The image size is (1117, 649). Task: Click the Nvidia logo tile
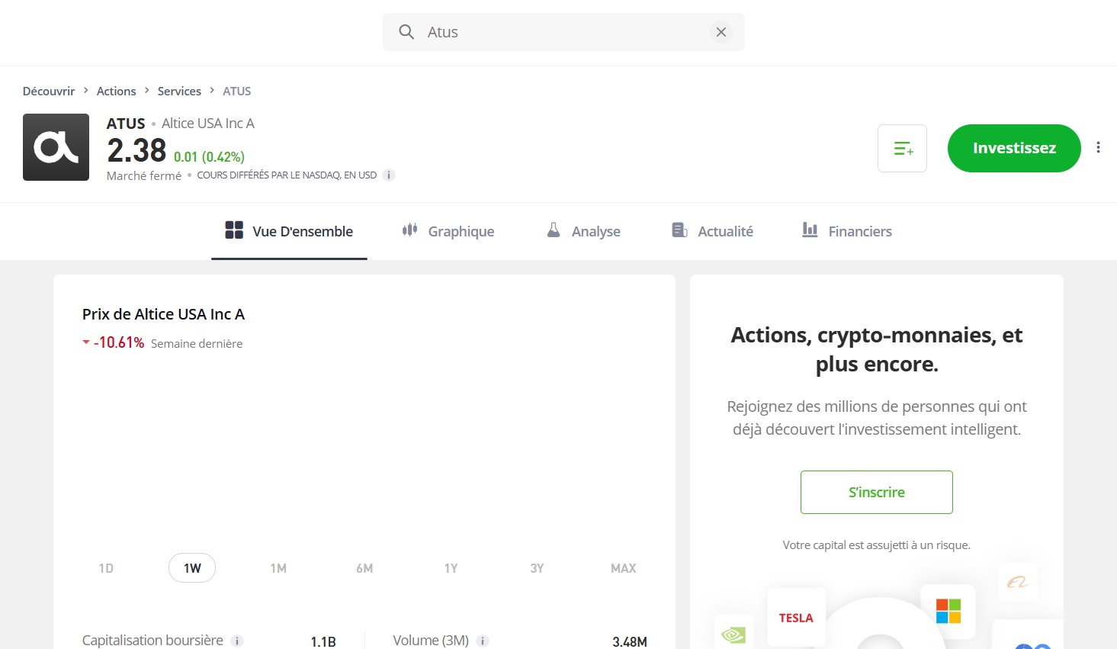733,634
